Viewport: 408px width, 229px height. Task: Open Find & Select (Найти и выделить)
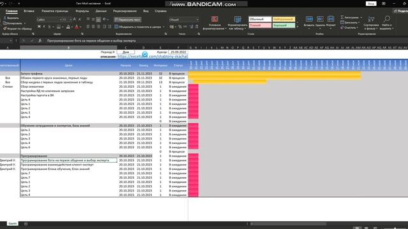(x=387, y=23)
